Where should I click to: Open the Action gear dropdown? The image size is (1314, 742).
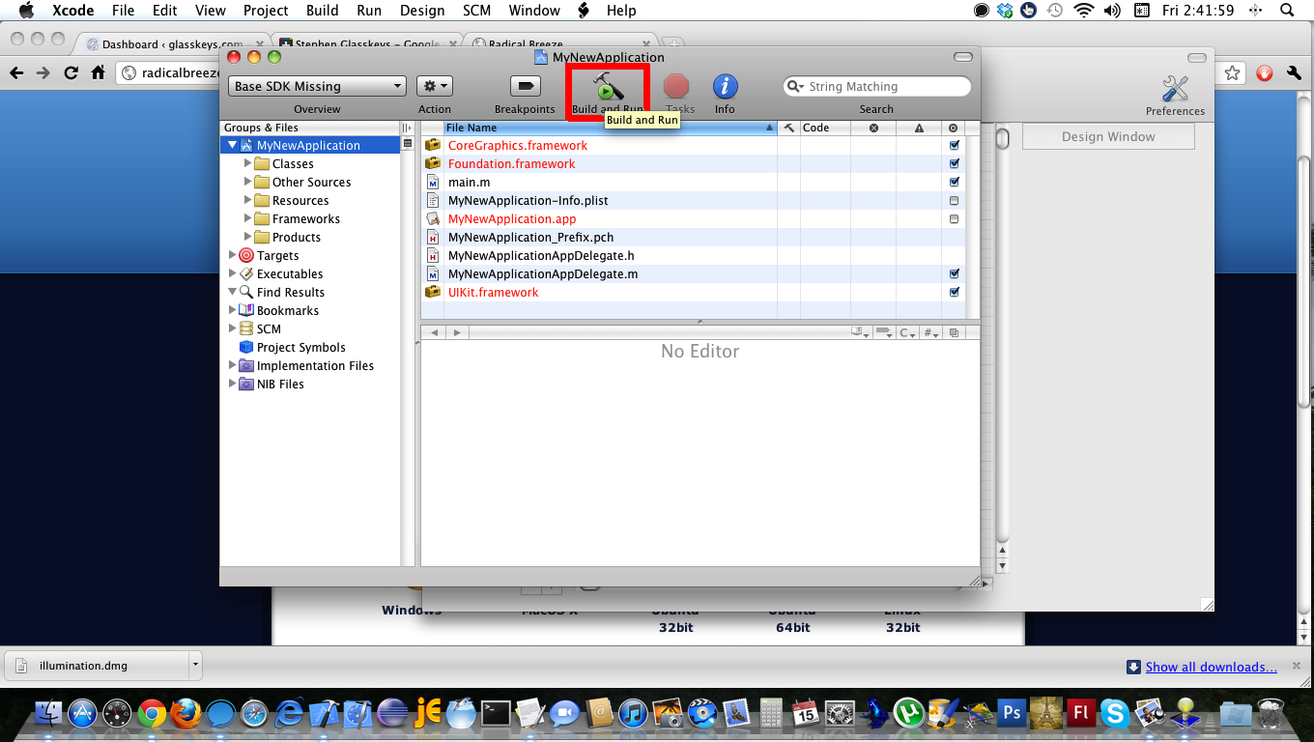pos(434,86)
